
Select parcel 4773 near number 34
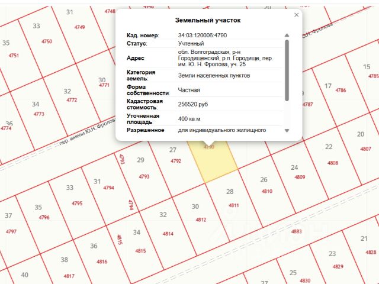click(38, 114)
